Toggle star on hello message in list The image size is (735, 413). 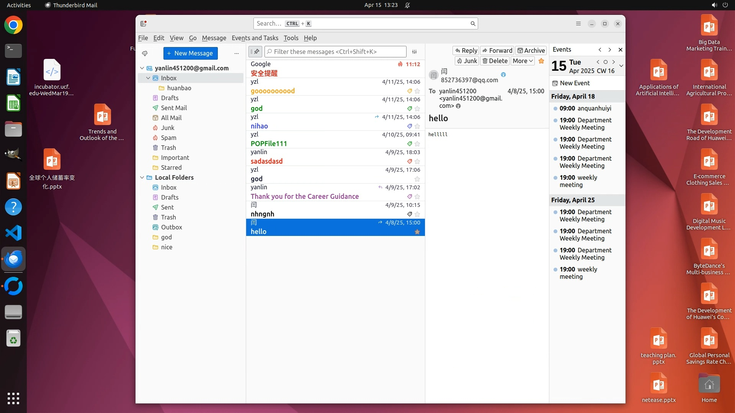pyautogui.click(x=417, y=232)
